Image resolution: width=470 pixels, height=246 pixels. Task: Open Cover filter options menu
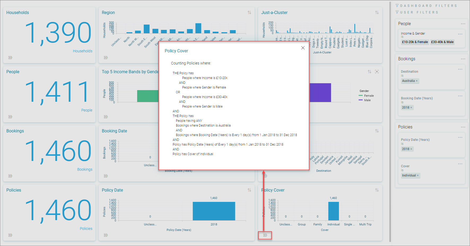[x=460, y=164]
